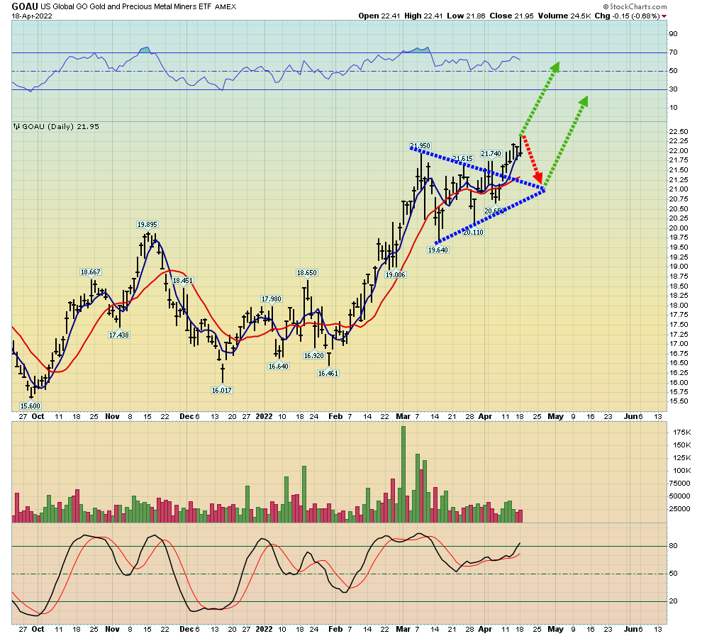
Task: Click the 18.667 peak price label
Action: (91, 272)
